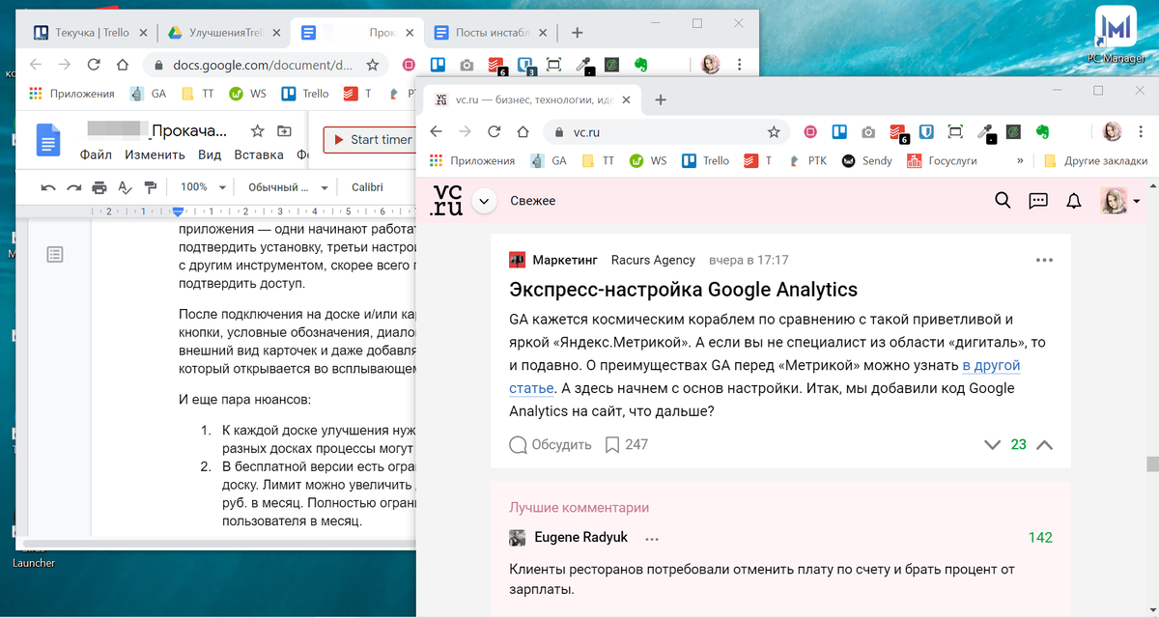The image size is (1159, 618).
Task: Star the Google Docs document
Action: click(257, 131)
